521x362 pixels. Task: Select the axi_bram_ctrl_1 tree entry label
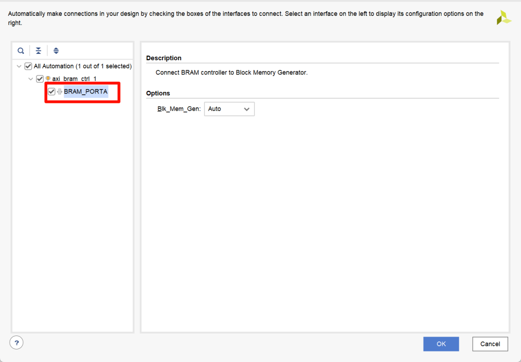[x=74, y=79]
